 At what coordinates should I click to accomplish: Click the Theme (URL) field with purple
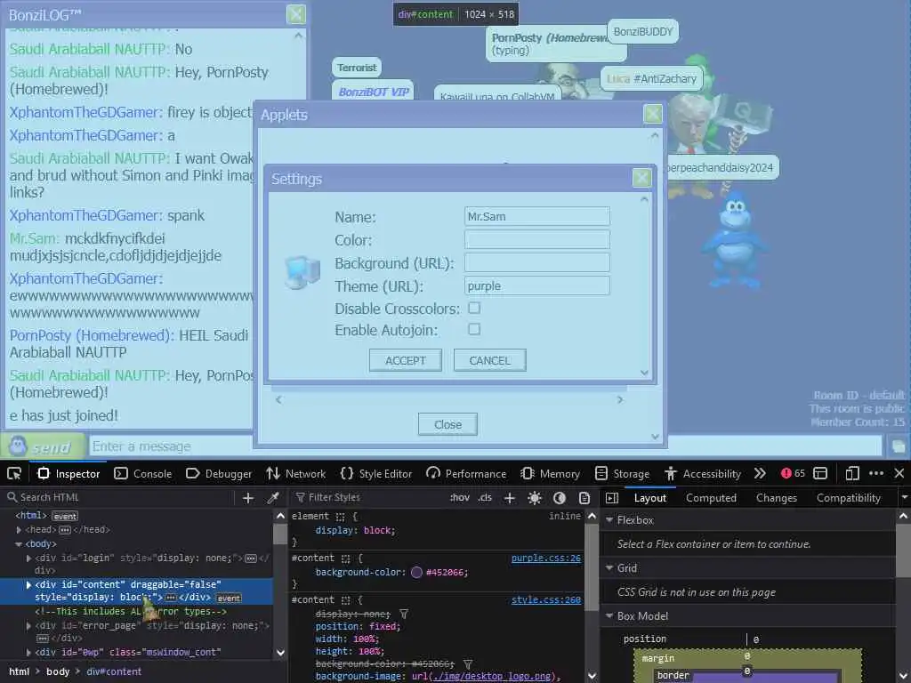click(536, 285)
